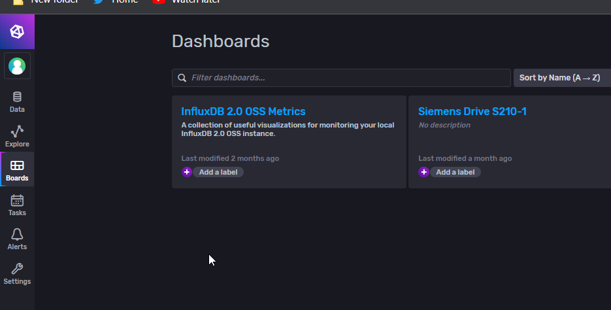Click the magnifier icon in filter box
The image size is (611, 310).
coord(182,78)
